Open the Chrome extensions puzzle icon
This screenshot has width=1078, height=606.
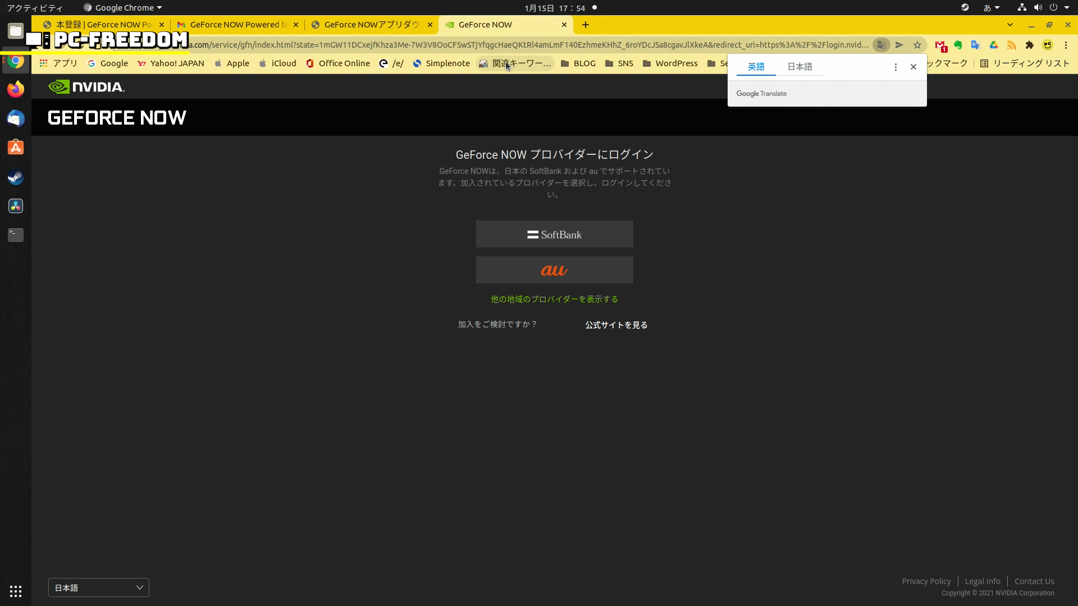(1030, 45)
